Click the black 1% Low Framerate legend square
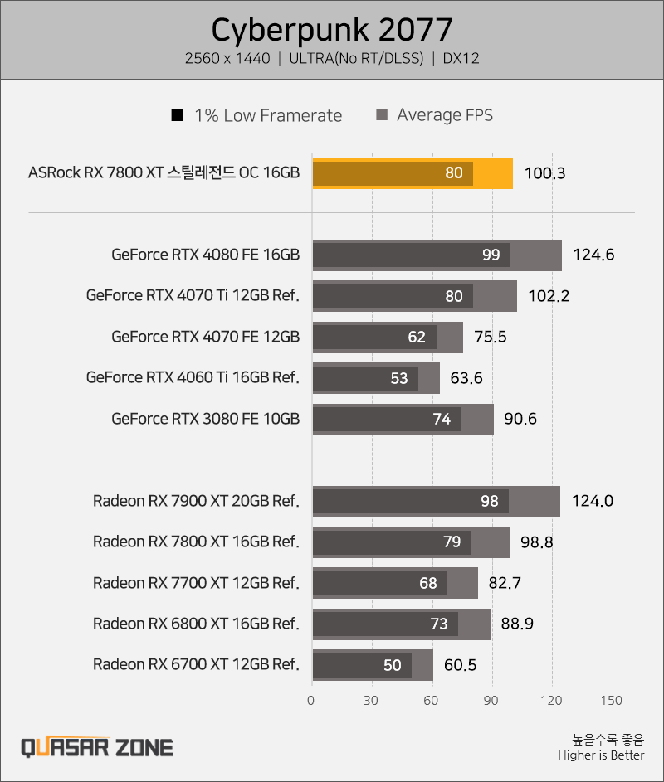The image size is (664, 782). (178, 115)
